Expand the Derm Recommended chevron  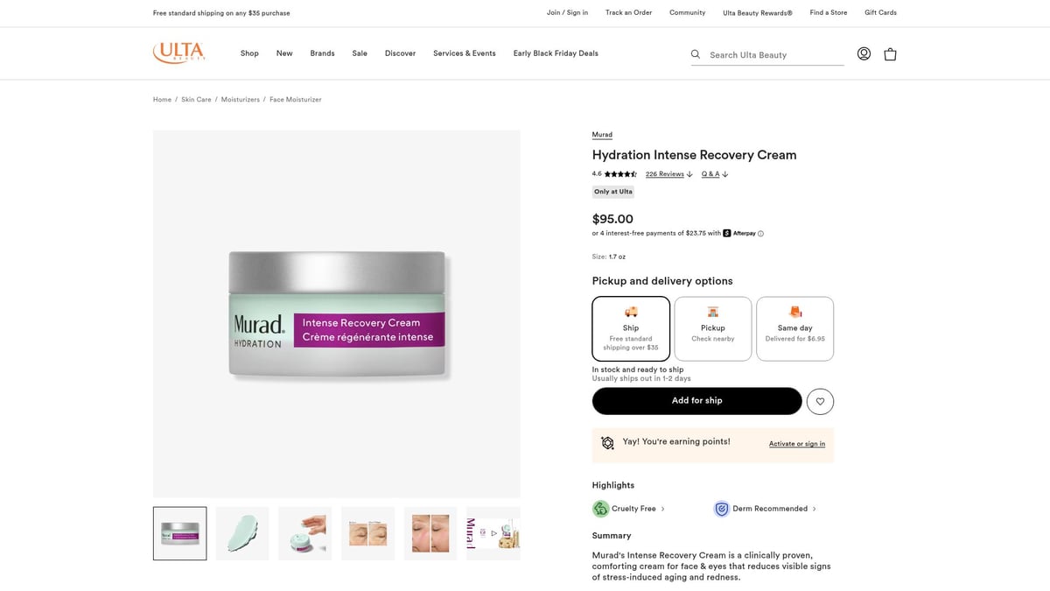[x=815, y=509]
